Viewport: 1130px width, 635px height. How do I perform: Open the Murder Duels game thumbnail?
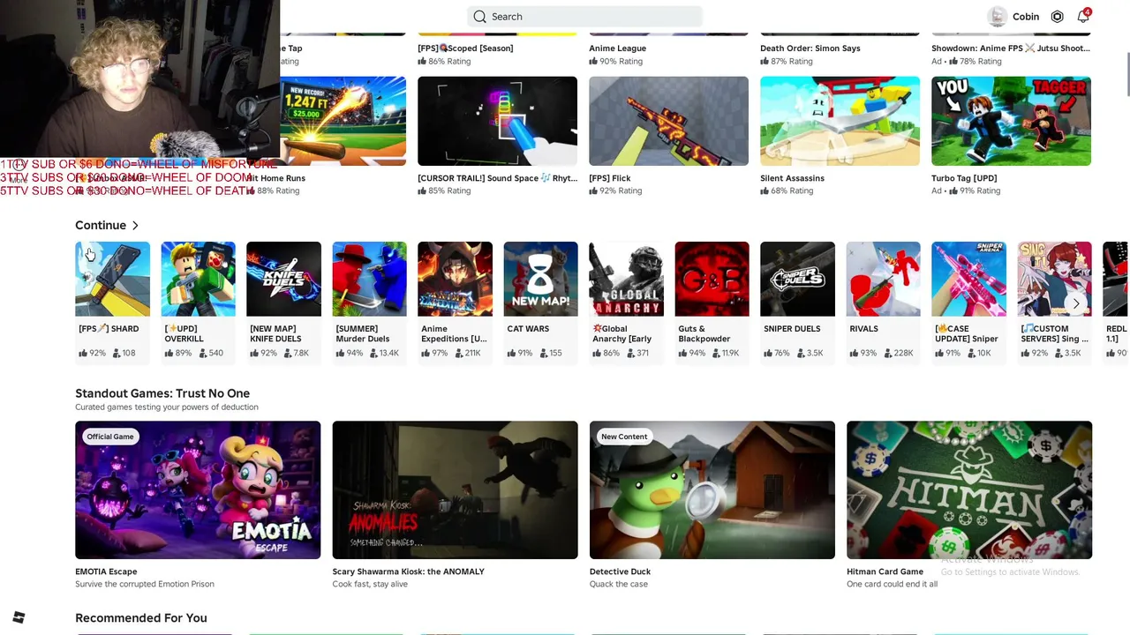[x=369, y=279]
